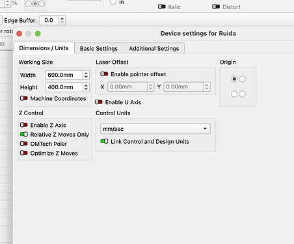This screenshot has height=244, width=294.
Task: Click the Edge Buffer stepper arrows
Action: tap(62, 20)
